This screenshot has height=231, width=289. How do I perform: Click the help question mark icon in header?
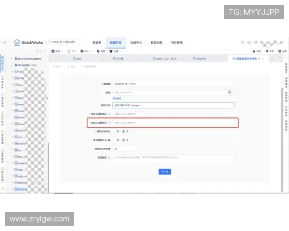pos(243,42)
